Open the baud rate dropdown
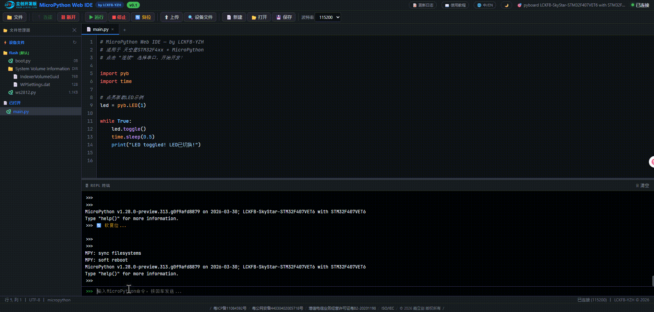654x312 pixels. click(x=329, y=17)
